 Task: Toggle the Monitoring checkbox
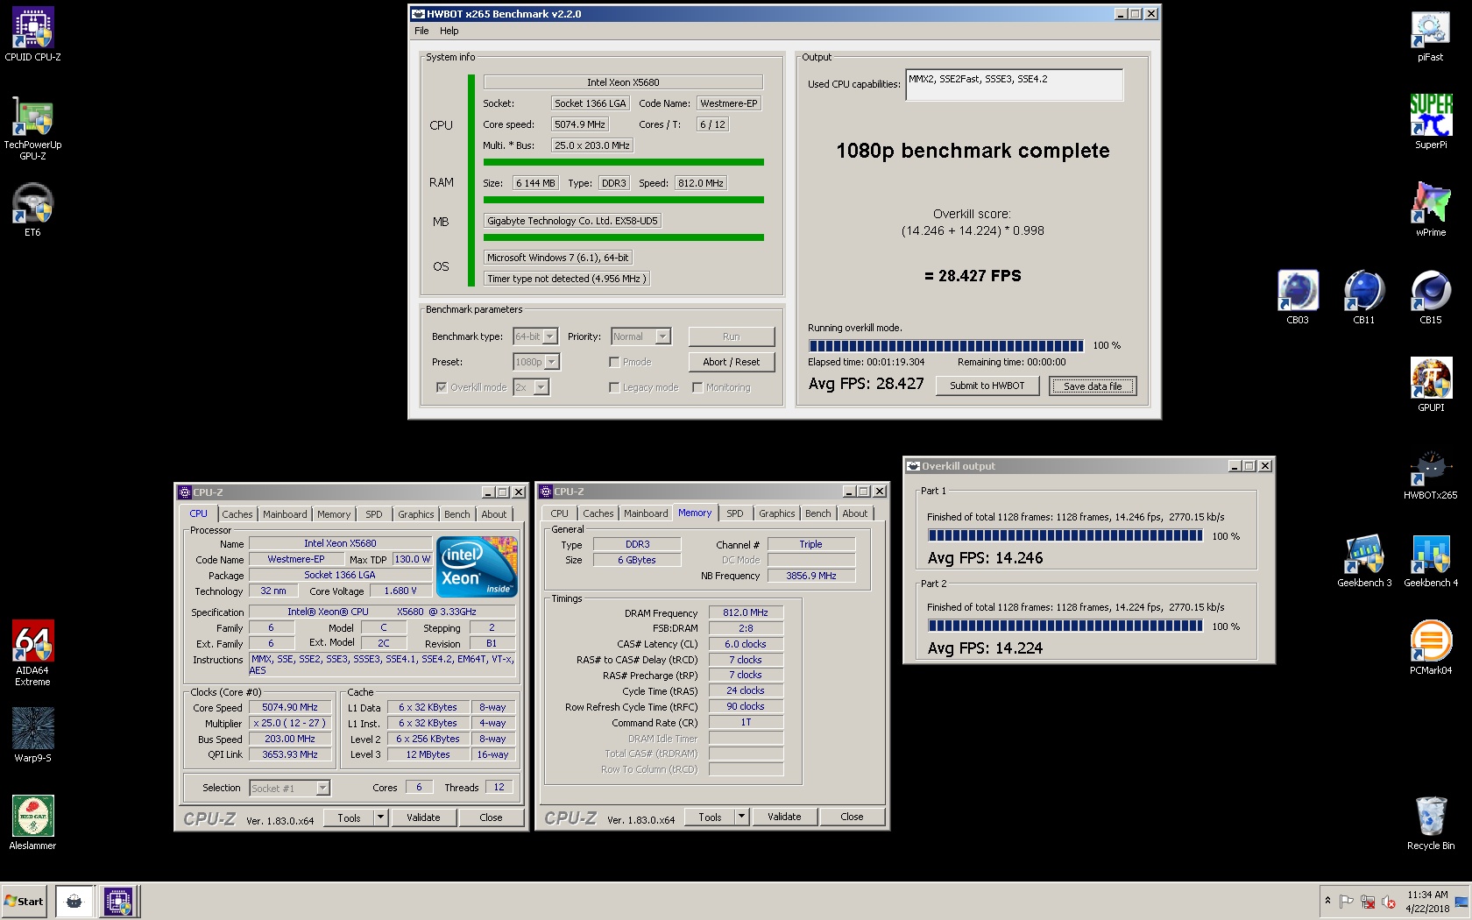697,387
